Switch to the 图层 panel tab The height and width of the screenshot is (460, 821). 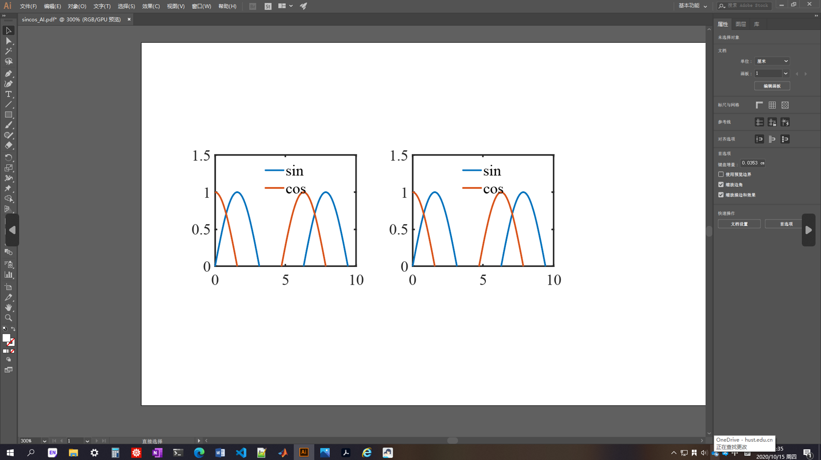741,24
